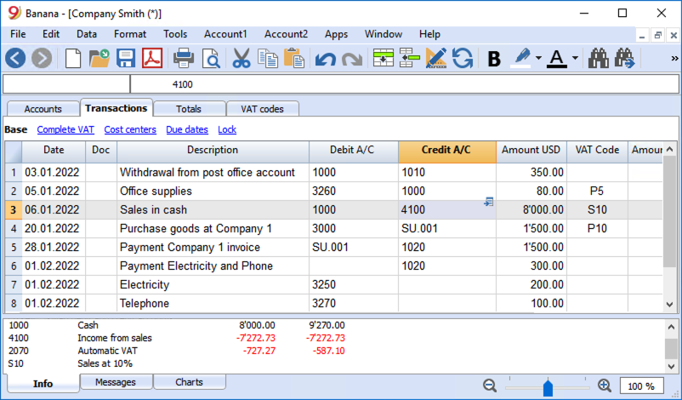The width and height of the screenshot is (682, 400).
Task: Open the File menu
Action: [x=18, y=34]
